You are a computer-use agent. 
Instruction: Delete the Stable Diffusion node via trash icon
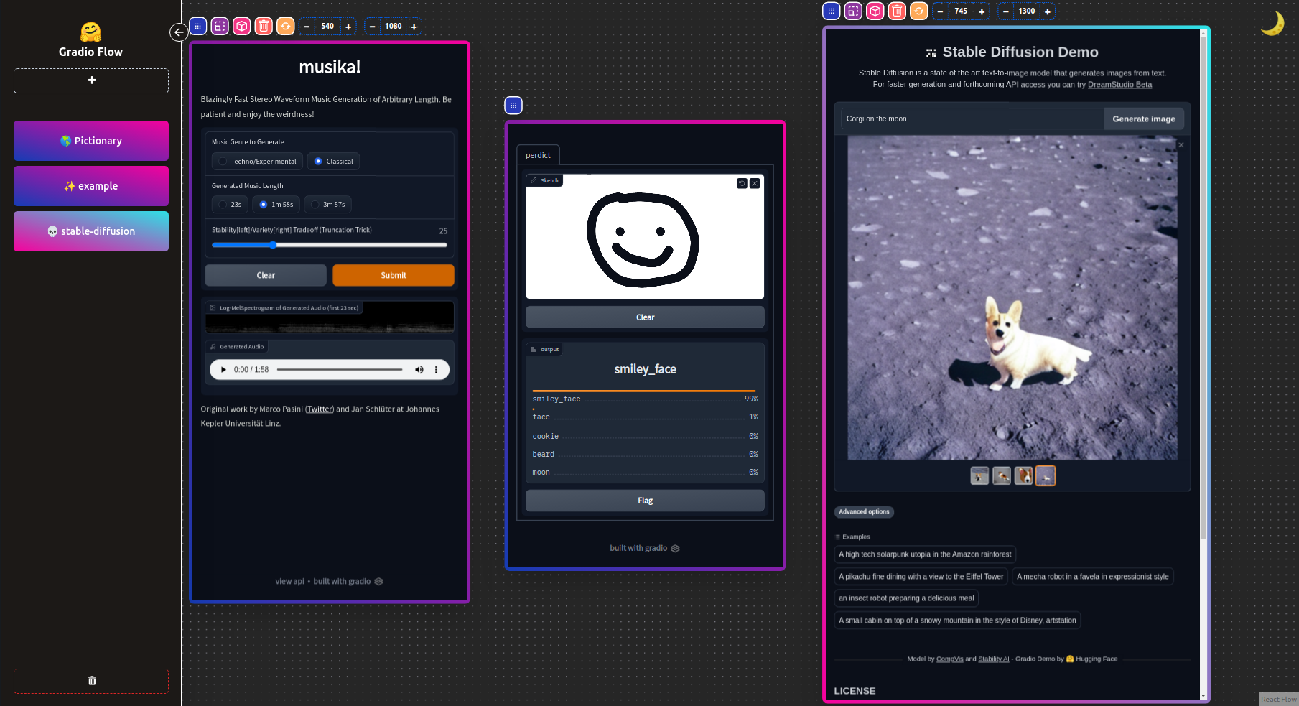pos(897,11)
